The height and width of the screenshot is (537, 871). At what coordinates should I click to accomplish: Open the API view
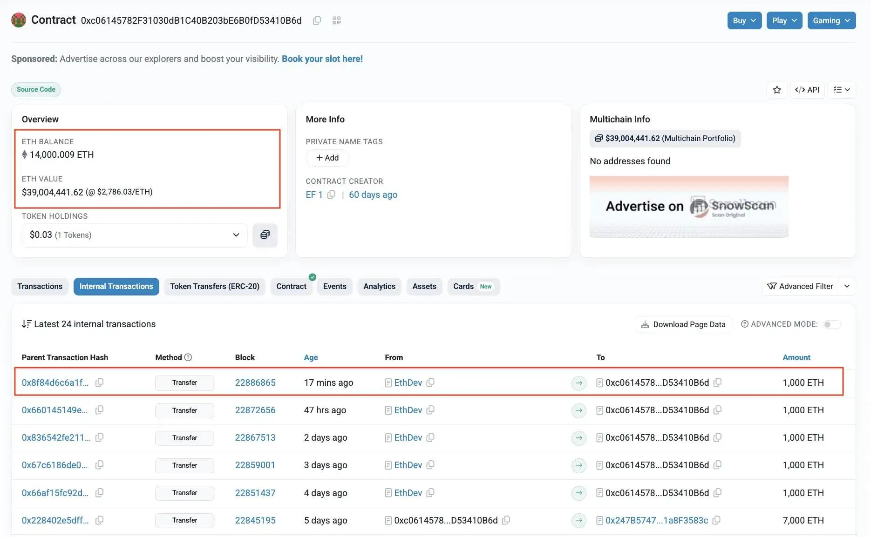807,89
